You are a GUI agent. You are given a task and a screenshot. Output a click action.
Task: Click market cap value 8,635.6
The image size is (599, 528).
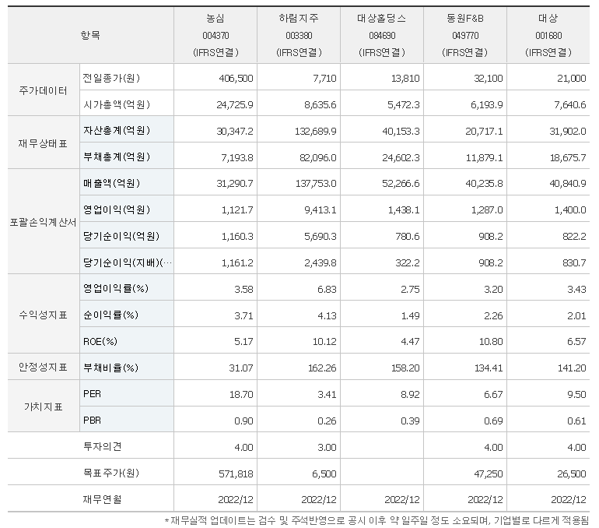[321, 105]
